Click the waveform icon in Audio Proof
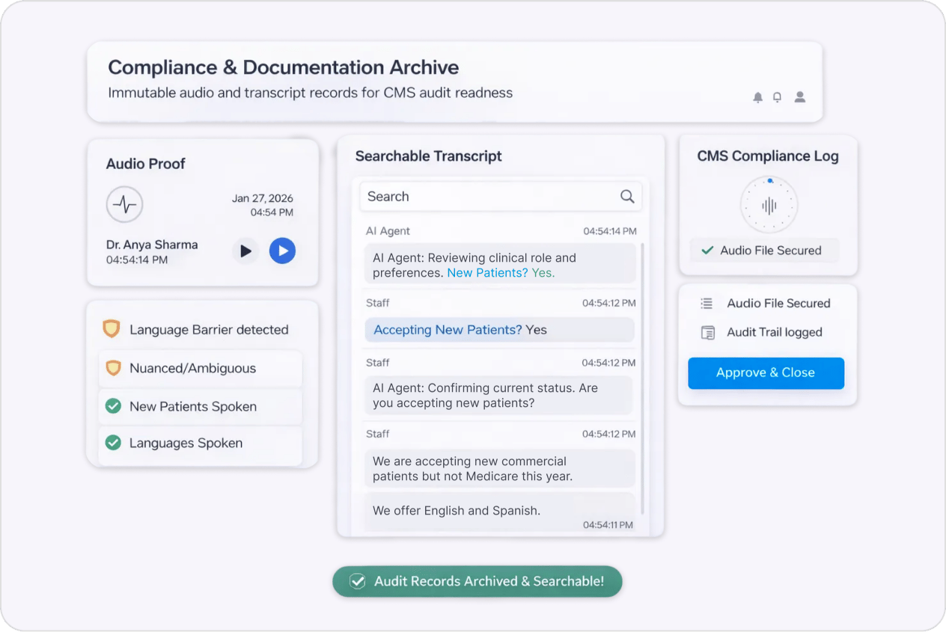Screen dimensions: 946x632 [x=124, y=204]
